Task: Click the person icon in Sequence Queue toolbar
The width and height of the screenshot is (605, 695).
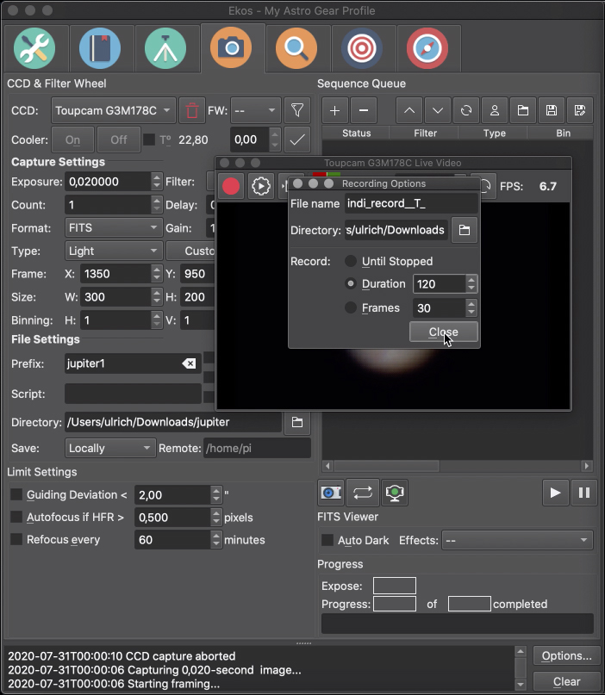Action: [x=495, y=110]
